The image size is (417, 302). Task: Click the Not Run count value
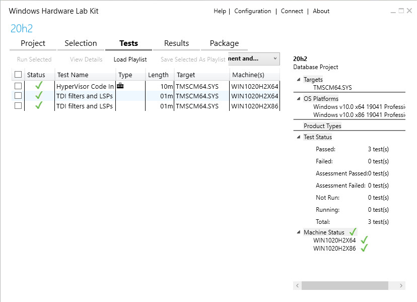378,197
